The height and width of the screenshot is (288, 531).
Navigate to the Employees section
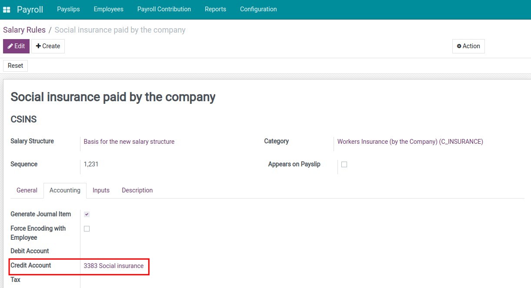click(x=108, y=9)
